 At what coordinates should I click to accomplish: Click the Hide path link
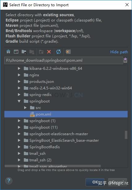[119, 52]
